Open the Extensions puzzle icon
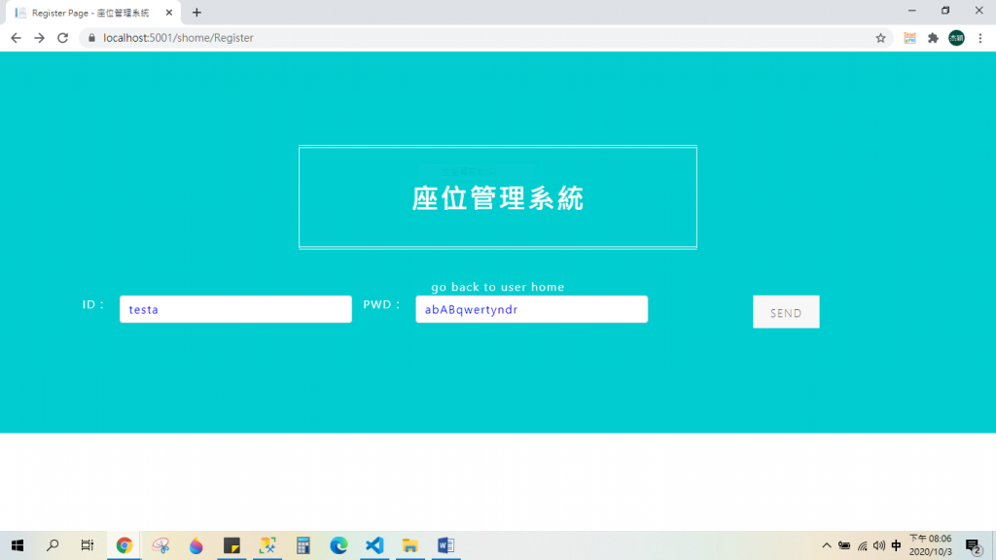The height and width of the screenshot is (560, 996). click(x=933, y=38)
